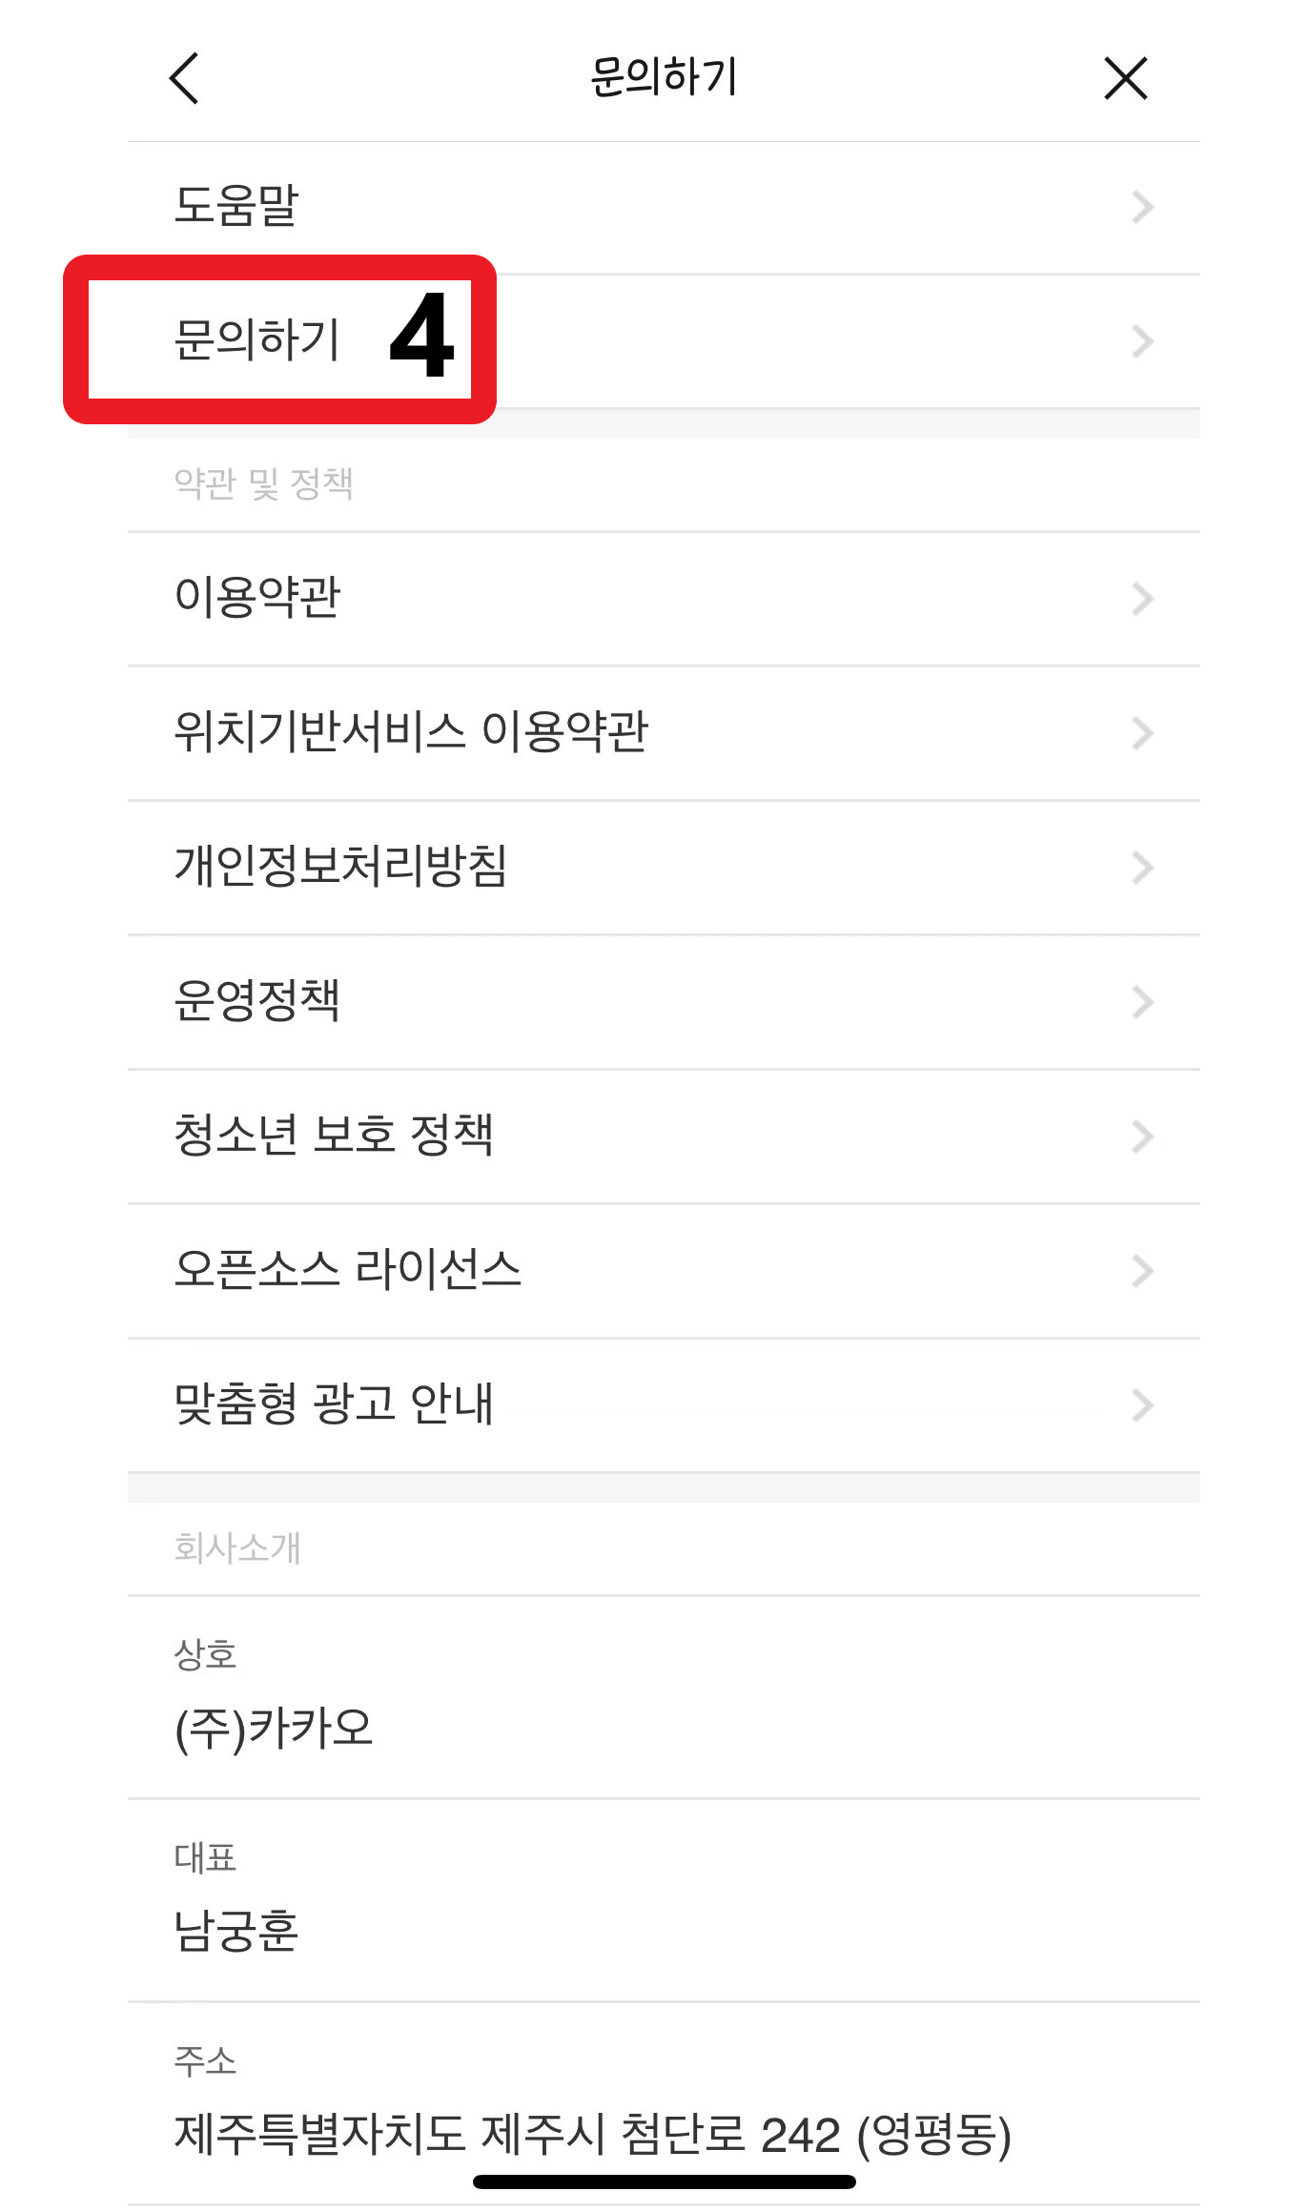1310x2212 pixels.
Task: Click chevron beside 맞춤형 광고 안내
Action: point(1142,1405)
